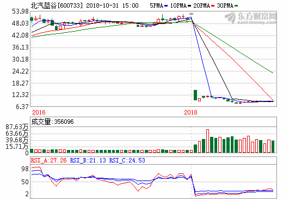
Task: Click the date text 2018-10-31 15:00
Action: (x=112, y=5)
